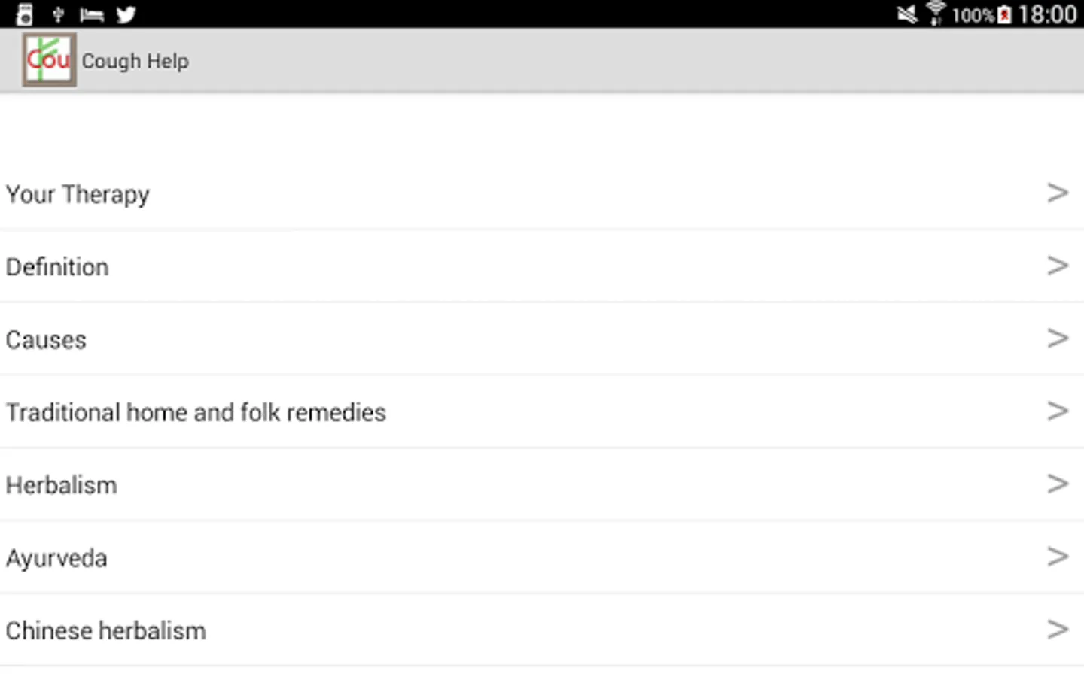Tap the Twitter notification icon
This screenshot has height=677, width=1084.
coord(126,14)
